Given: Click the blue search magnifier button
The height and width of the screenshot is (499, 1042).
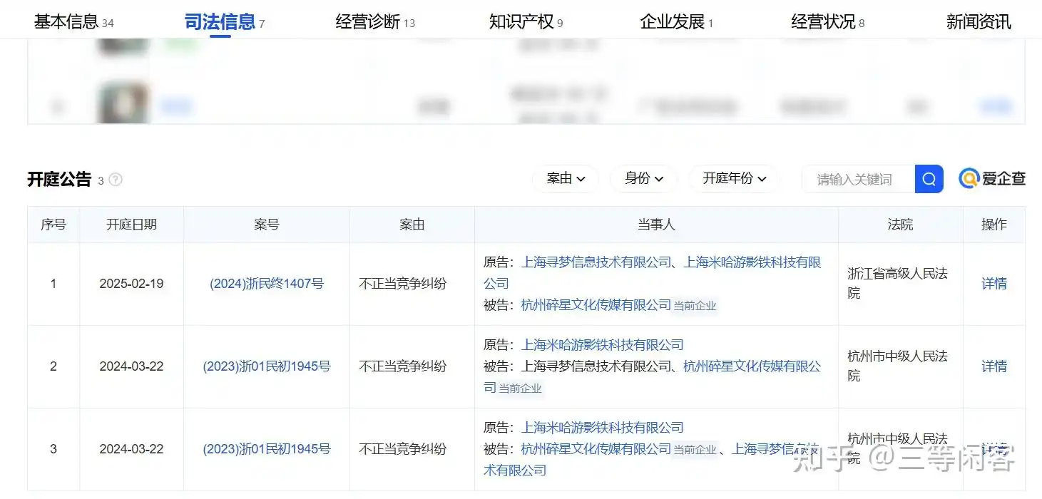Looking at the screenshot, I should [x=929, y=179].
